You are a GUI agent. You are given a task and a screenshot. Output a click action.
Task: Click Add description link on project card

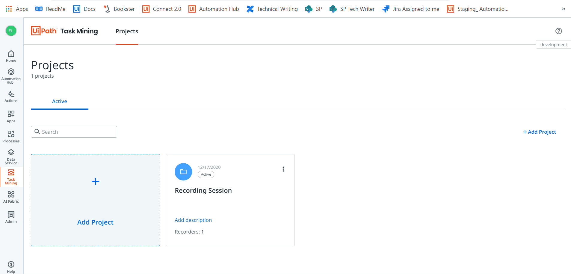point(193,220)
